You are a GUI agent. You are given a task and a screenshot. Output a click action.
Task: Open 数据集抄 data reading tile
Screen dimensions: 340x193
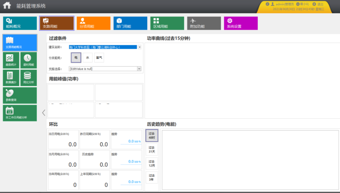pos(11,78)
